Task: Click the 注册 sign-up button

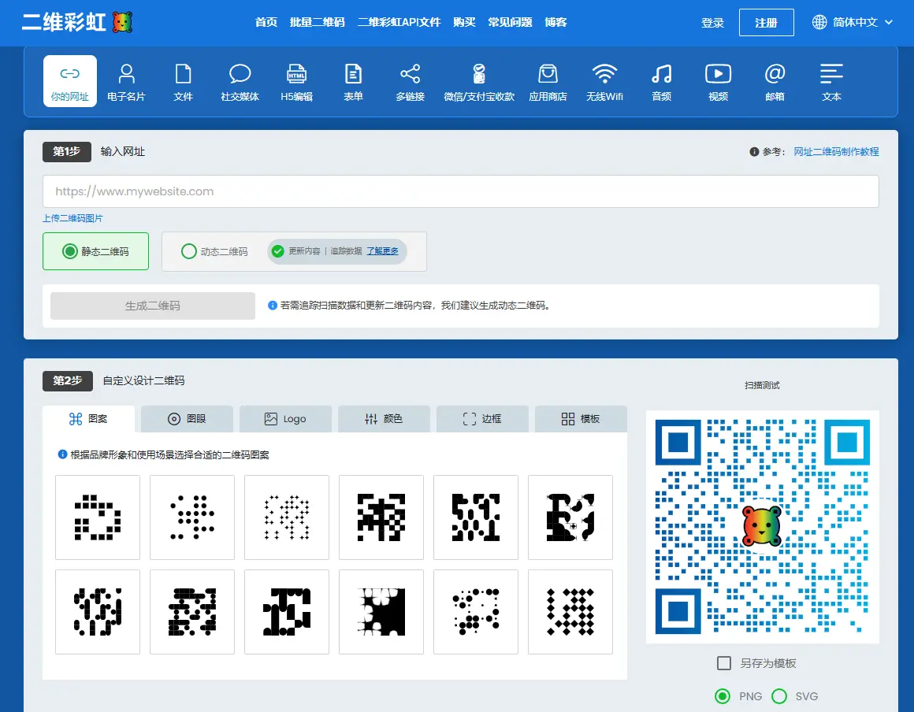Action: [x=766, y=23]
